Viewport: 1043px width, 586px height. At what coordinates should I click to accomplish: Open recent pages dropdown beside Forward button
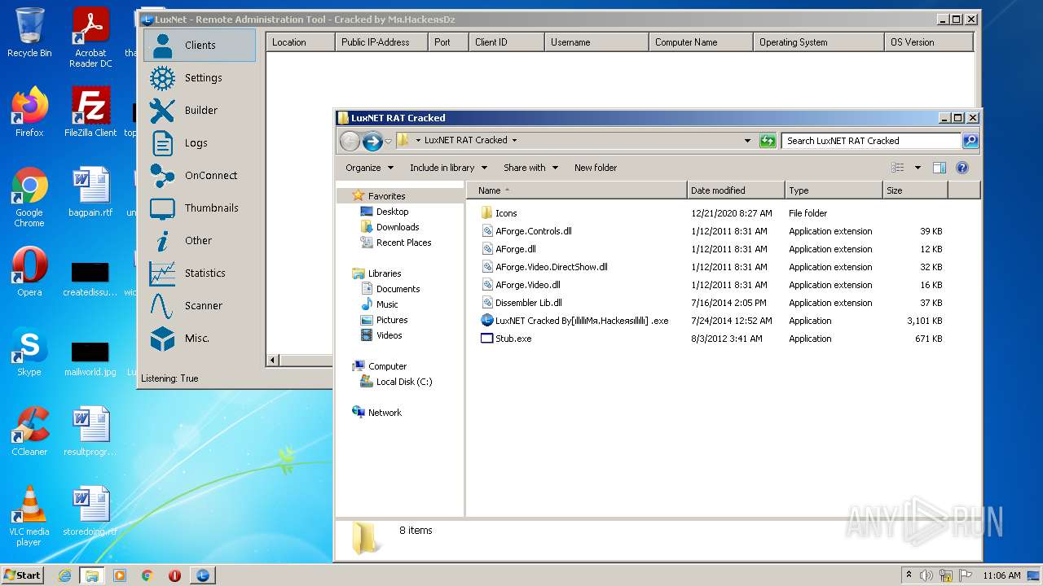point(389,141)
